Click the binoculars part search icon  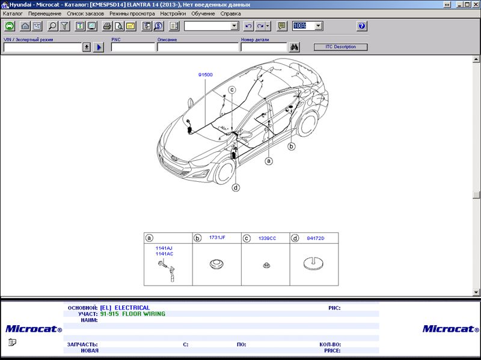coord(295,47)
